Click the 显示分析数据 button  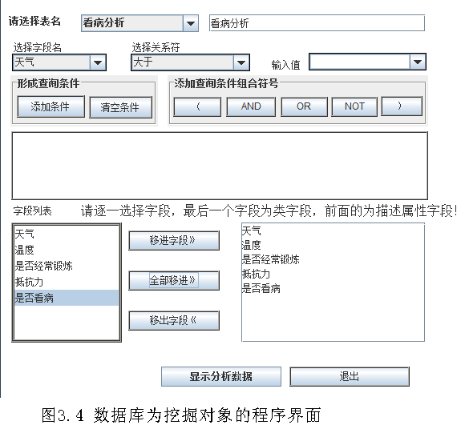click(x=221, y=376)
